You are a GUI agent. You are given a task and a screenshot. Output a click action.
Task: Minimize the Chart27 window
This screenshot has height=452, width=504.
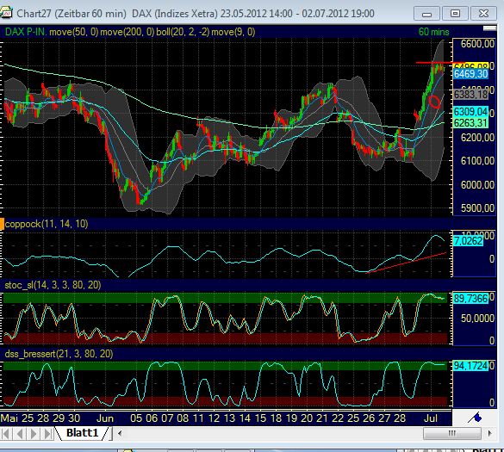click(426, 14)
